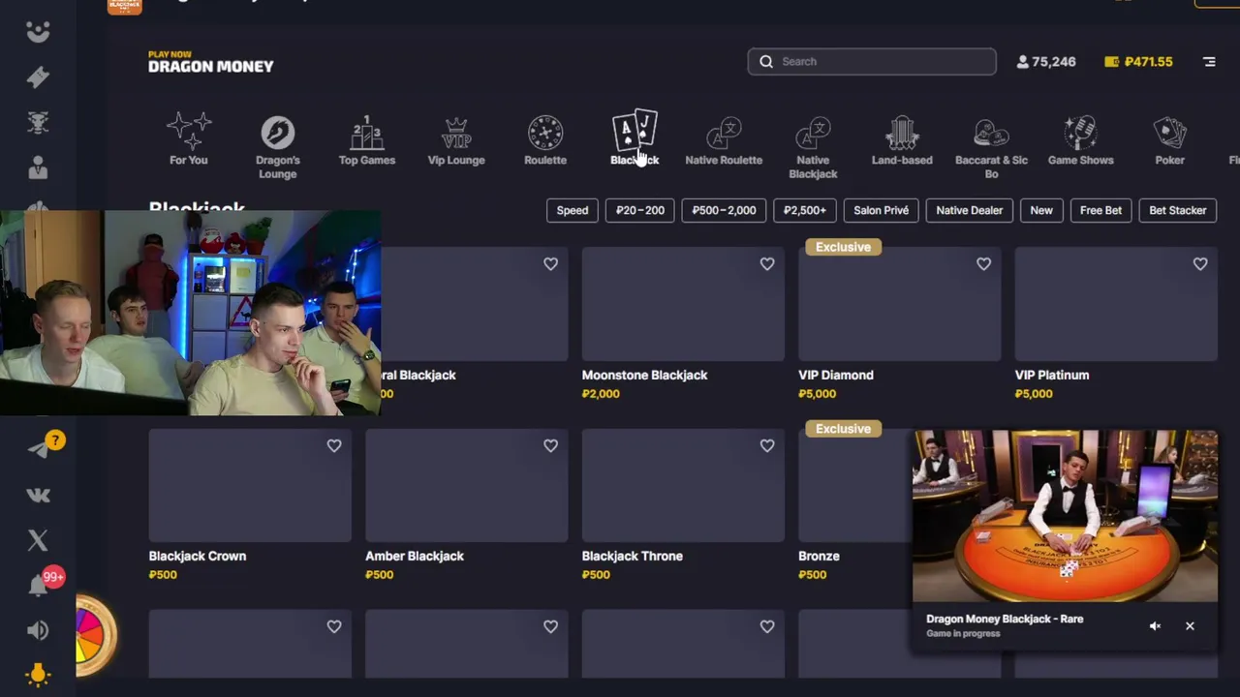Image resolution: width=1240 pixels, height=697 pixels.
Task: Open the Dragon's Lounge category
Action: tap(277, 146)
